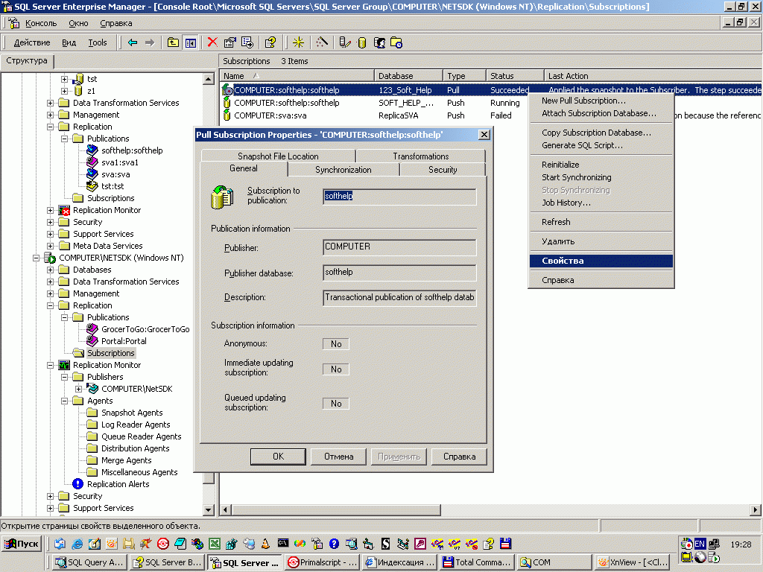Click the floppy disk quick launch icon
763x572 pixels.
click(x=506, y=544)
